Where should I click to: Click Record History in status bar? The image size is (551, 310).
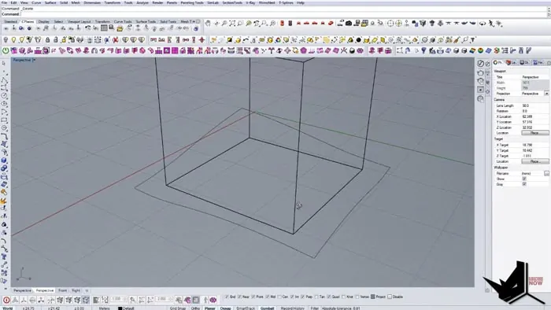pyautogui.click(x=292, y=308)
